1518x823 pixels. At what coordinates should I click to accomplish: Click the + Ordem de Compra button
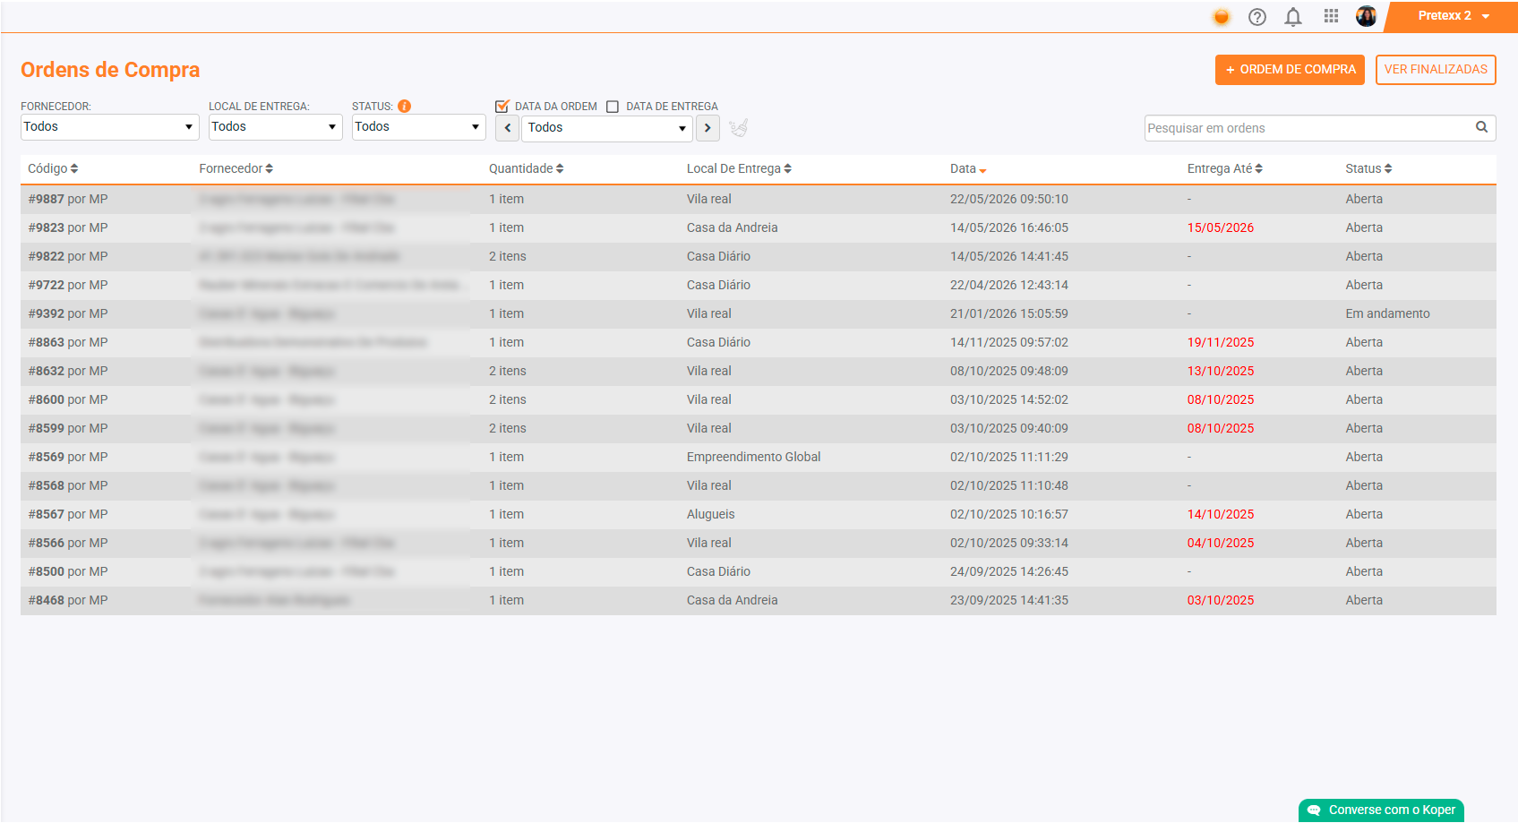click(x=1290, y=70)
